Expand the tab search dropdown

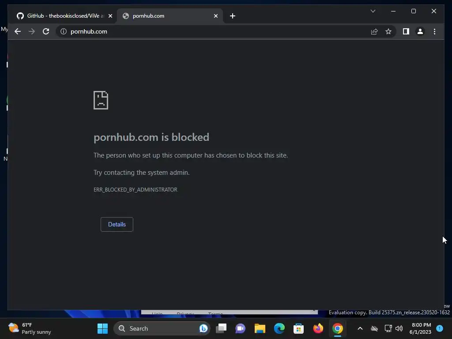(x=373, y=11)
